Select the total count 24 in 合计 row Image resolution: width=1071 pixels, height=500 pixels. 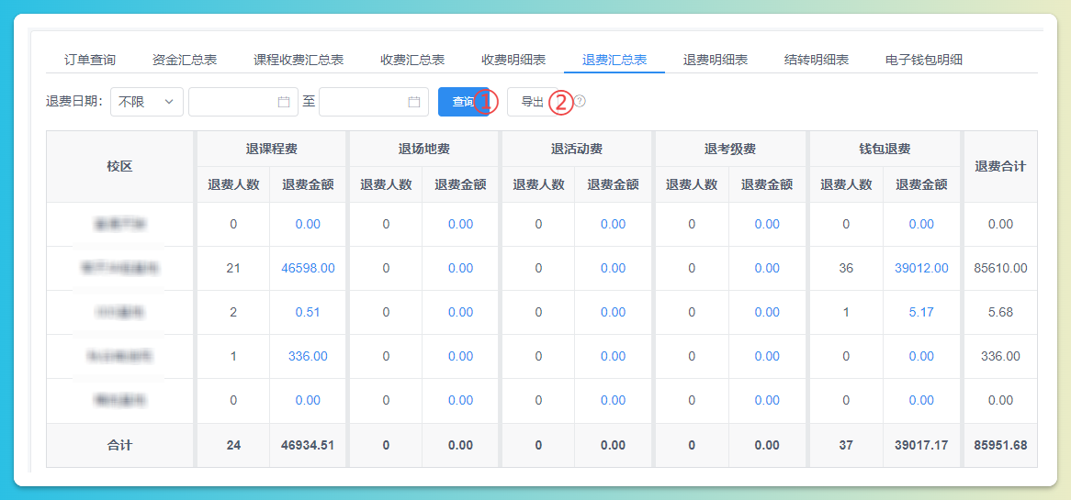233,446
